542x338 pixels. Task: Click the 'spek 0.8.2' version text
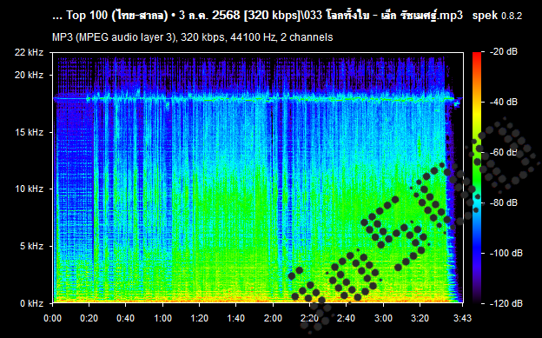(x=497, y=16)
